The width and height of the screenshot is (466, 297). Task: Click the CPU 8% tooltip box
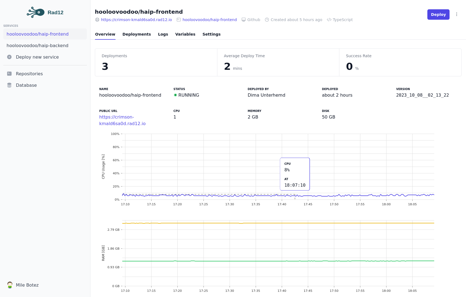coord(295,174)
